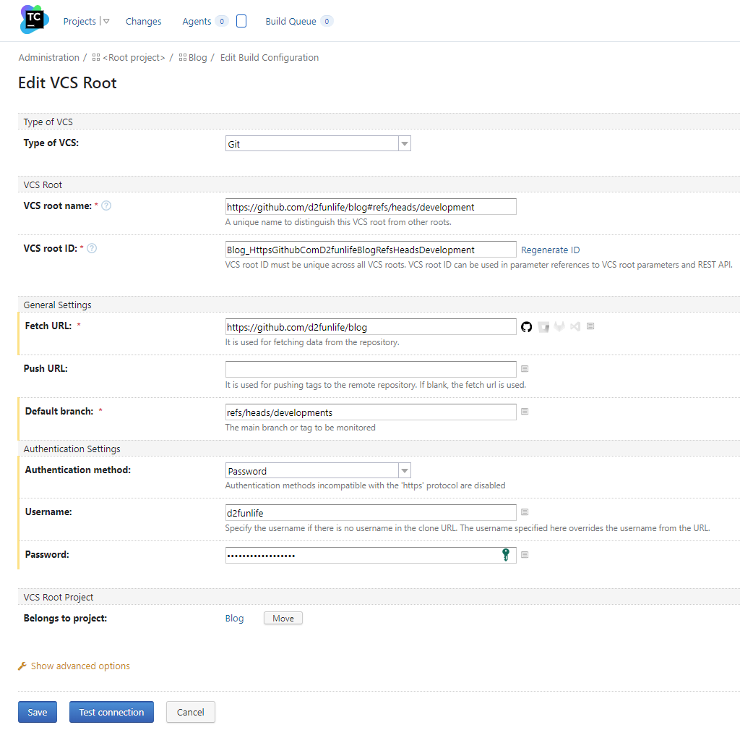Viewport: 740px width, 730px height.
Task: Show advanced options
Action: [x=80, y=666]
